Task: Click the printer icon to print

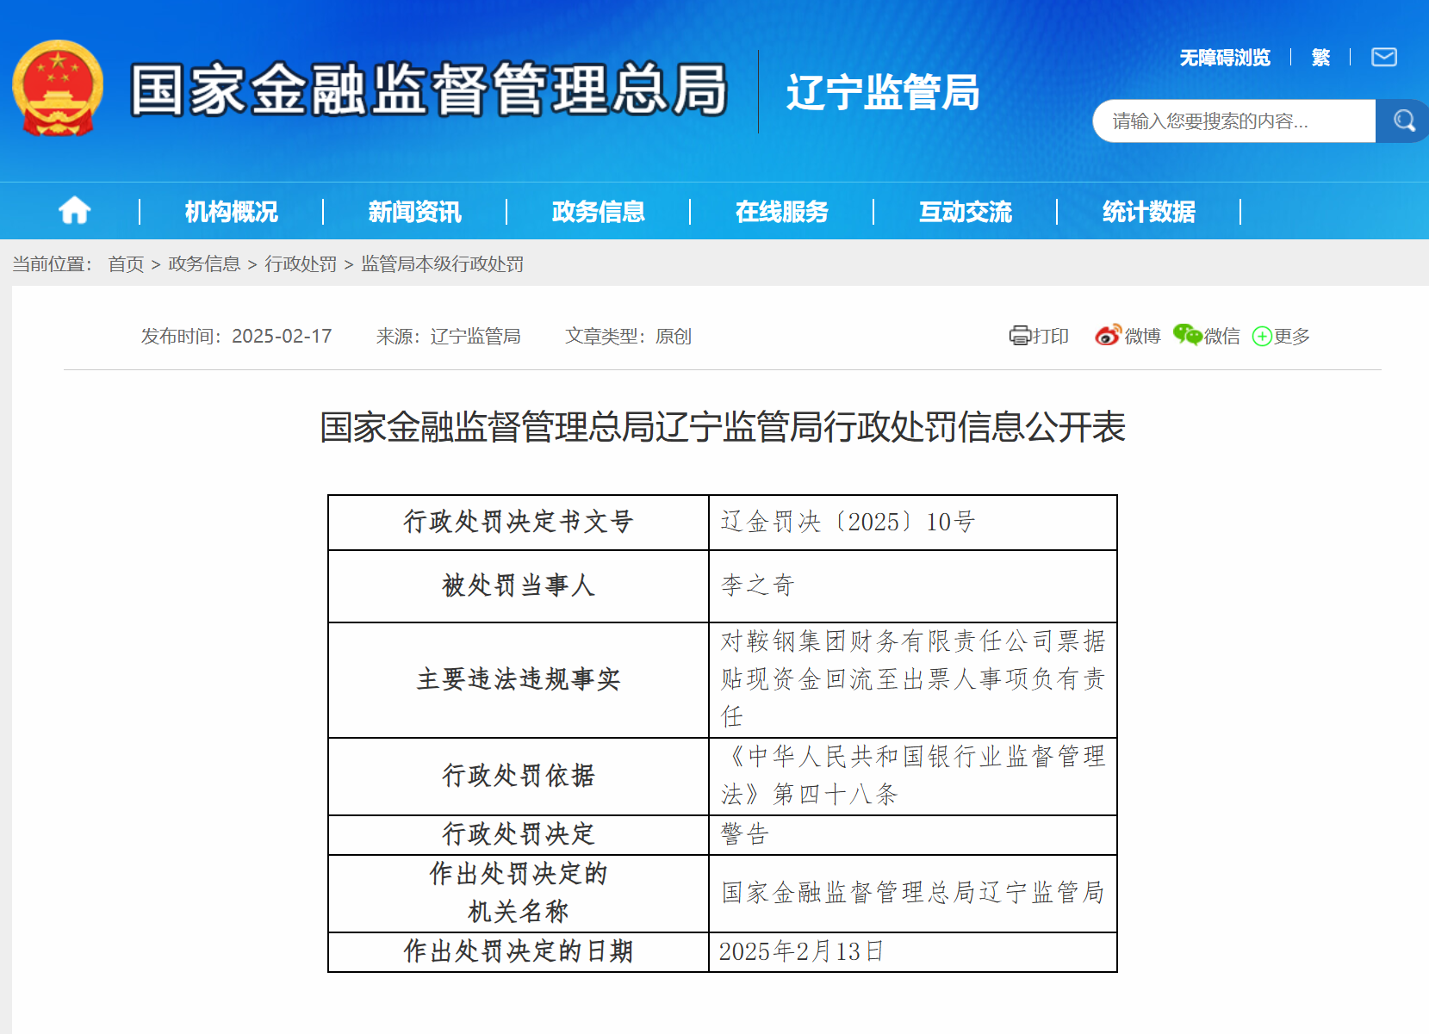Action: 1020,336
